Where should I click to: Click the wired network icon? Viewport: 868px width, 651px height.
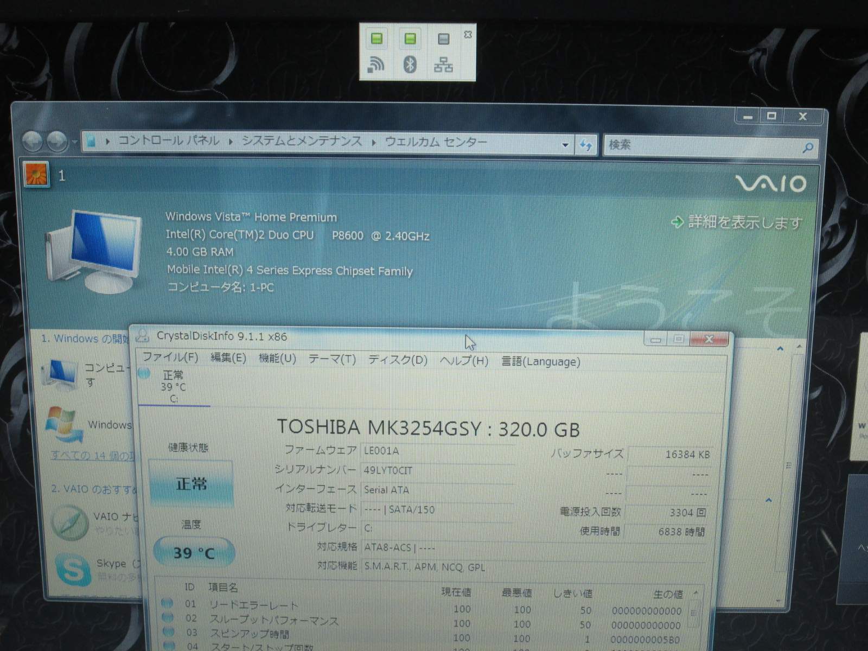(443, 65)
